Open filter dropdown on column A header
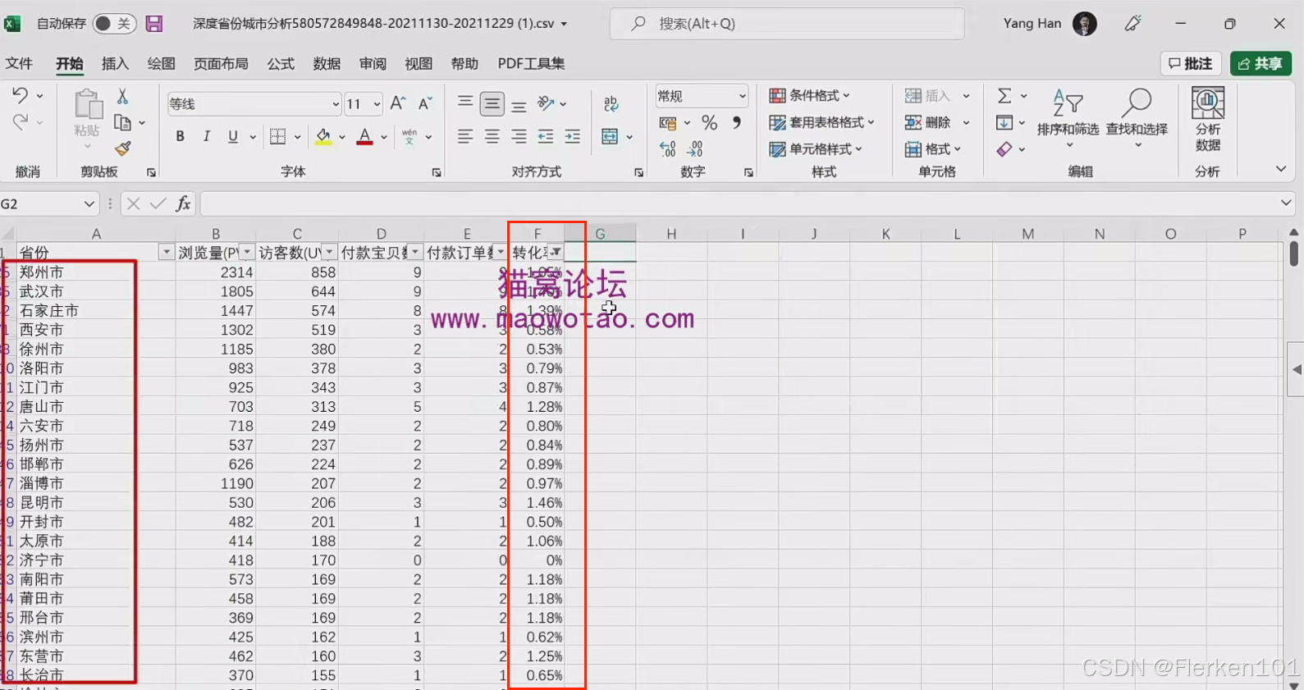1304x690 pixels. pos(166,252)
